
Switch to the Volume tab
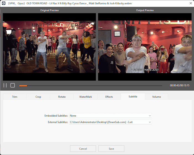(156, 97)
